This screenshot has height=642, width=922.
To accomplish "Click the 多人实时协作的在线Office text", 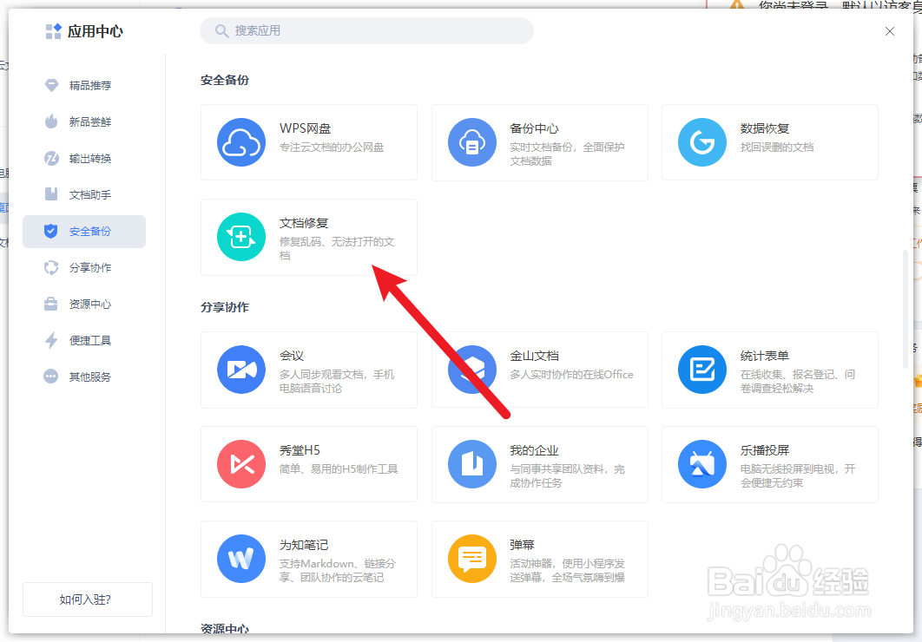I will [571, 375].
